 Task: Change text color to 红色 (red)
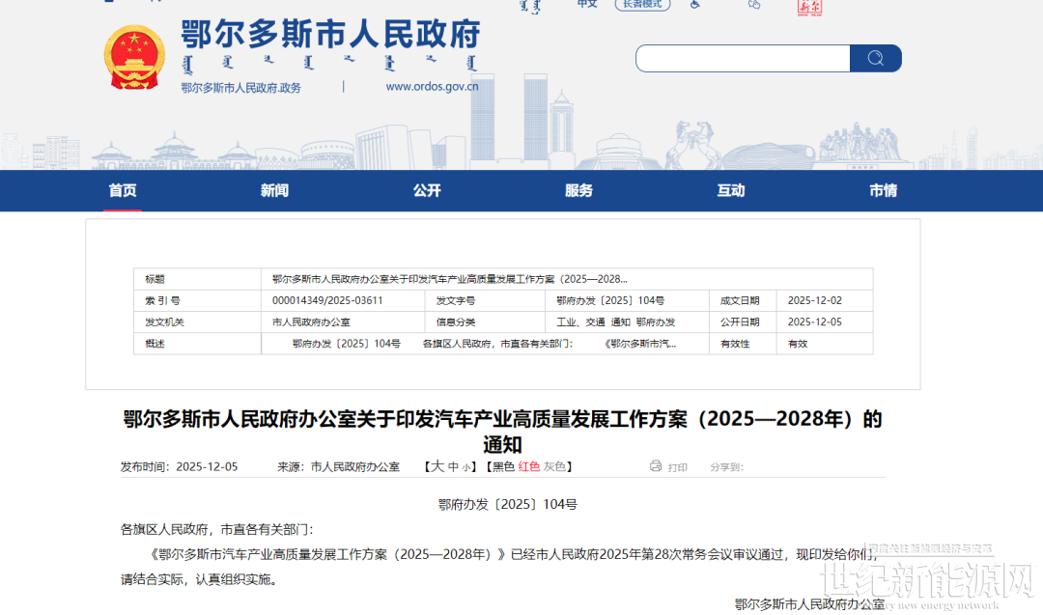(x=529, y=467)
